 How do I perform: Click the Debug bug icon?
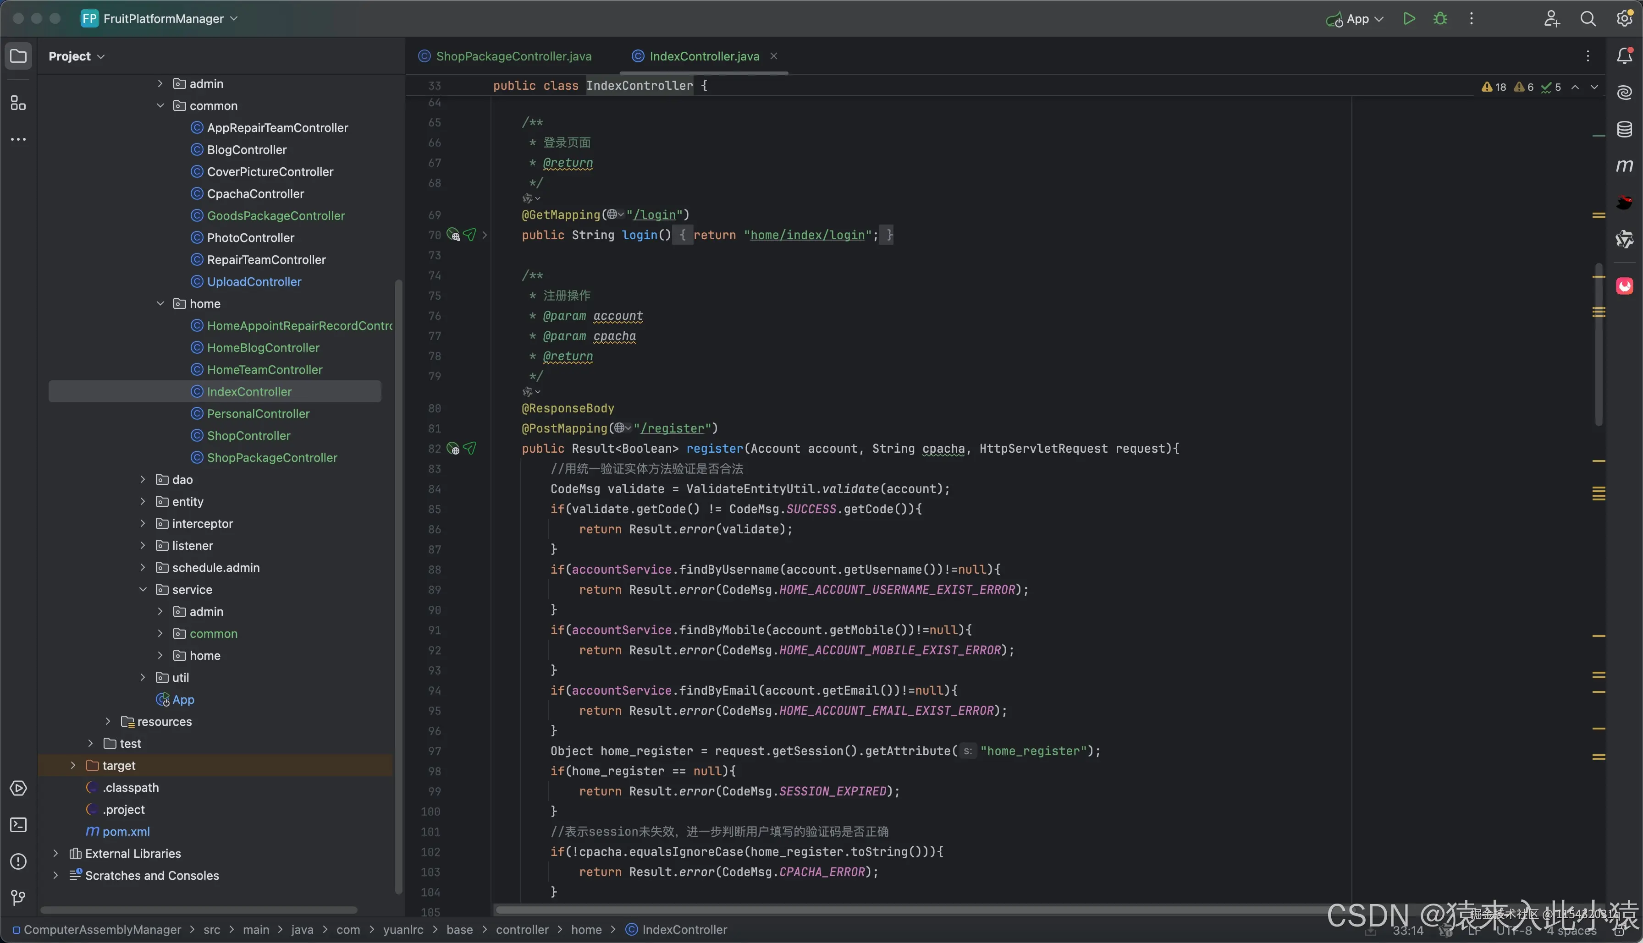[x=1439, y=19]
